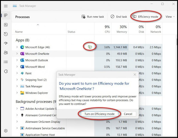The width and height of the screenshot is (178, 138).
Task: Expand the Paint row
Action: click(x=17, y=73)
